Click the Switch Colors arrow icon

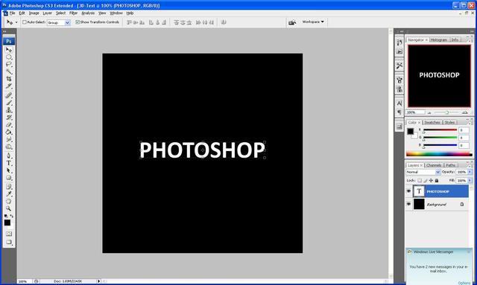(x=12, y=216)
